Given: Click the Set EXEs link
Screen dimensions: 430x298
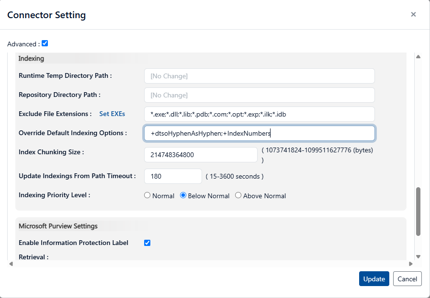Looking at the screenshot, I should [x=112, y=114].
